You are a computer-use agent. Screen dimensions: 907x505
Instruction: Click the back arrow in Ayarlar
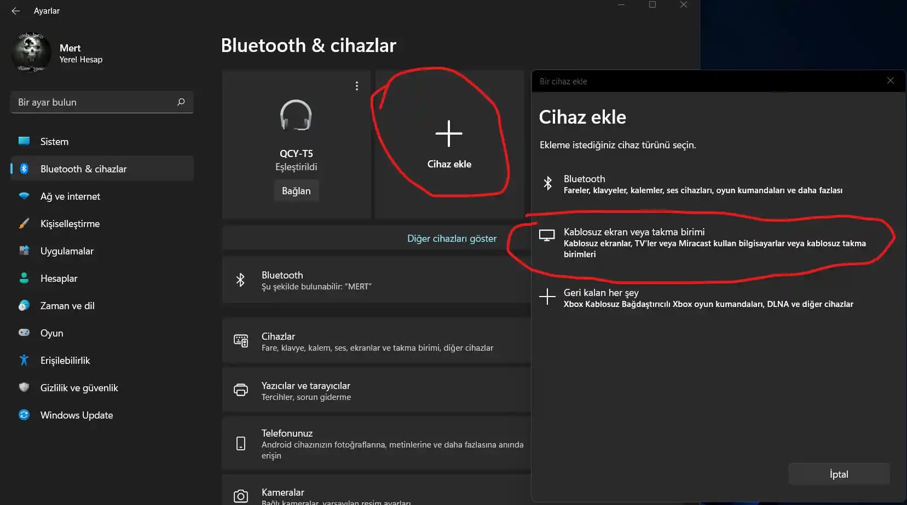pyautogui.click(x=15, y=10)
